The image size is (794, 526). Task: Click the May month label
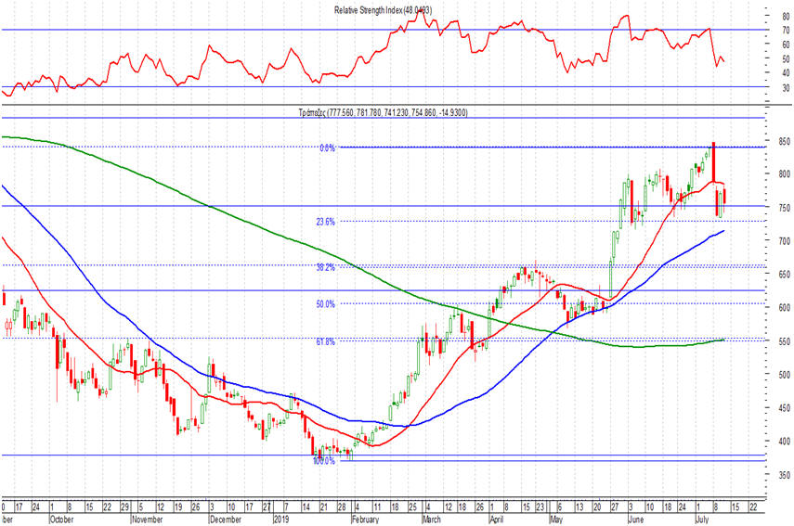(x=556, y=520)
